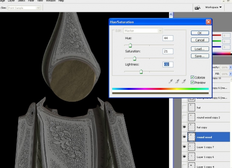Select the Layer 1 copy 7 name
Viewport: 232px width, 168px height.
tap(205, 147)
